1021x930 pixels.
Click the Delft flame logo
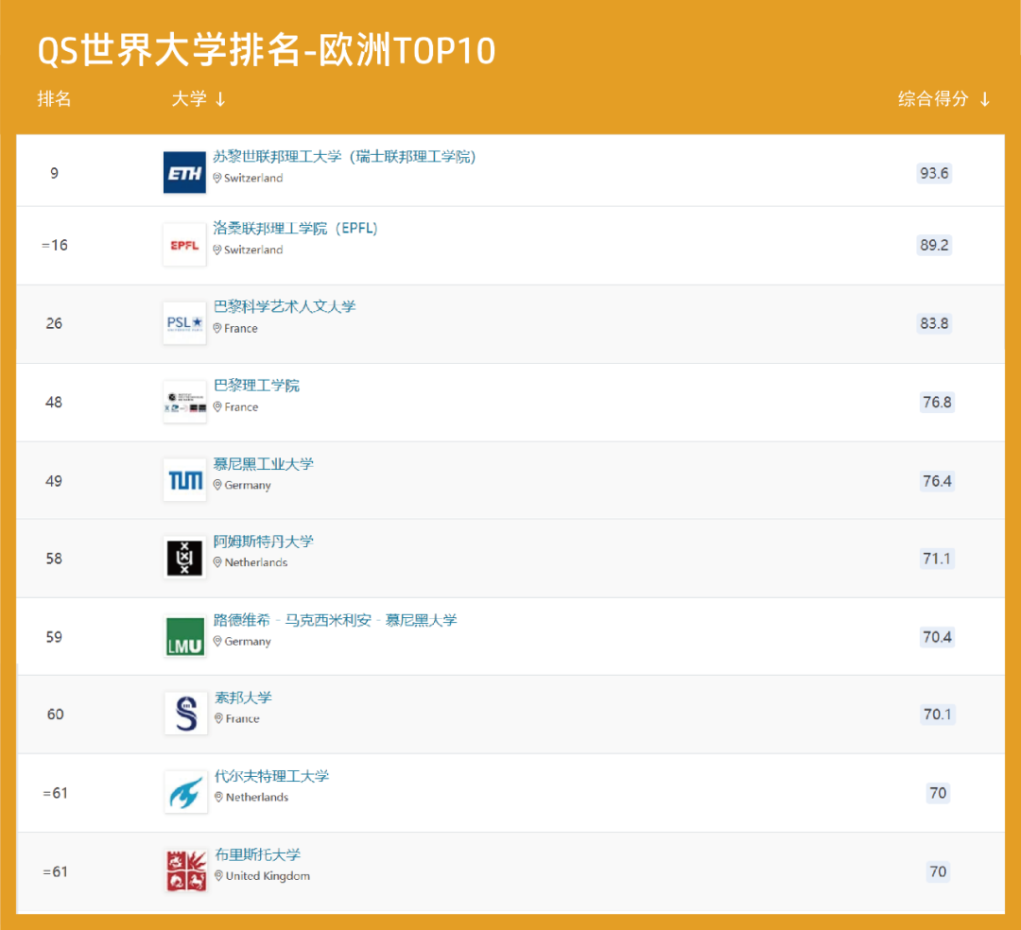pyautogui.click(x=185, y=792)
